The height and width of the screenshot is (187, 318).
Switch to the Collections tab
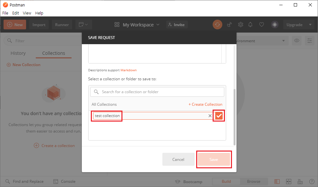click(53, 53)
